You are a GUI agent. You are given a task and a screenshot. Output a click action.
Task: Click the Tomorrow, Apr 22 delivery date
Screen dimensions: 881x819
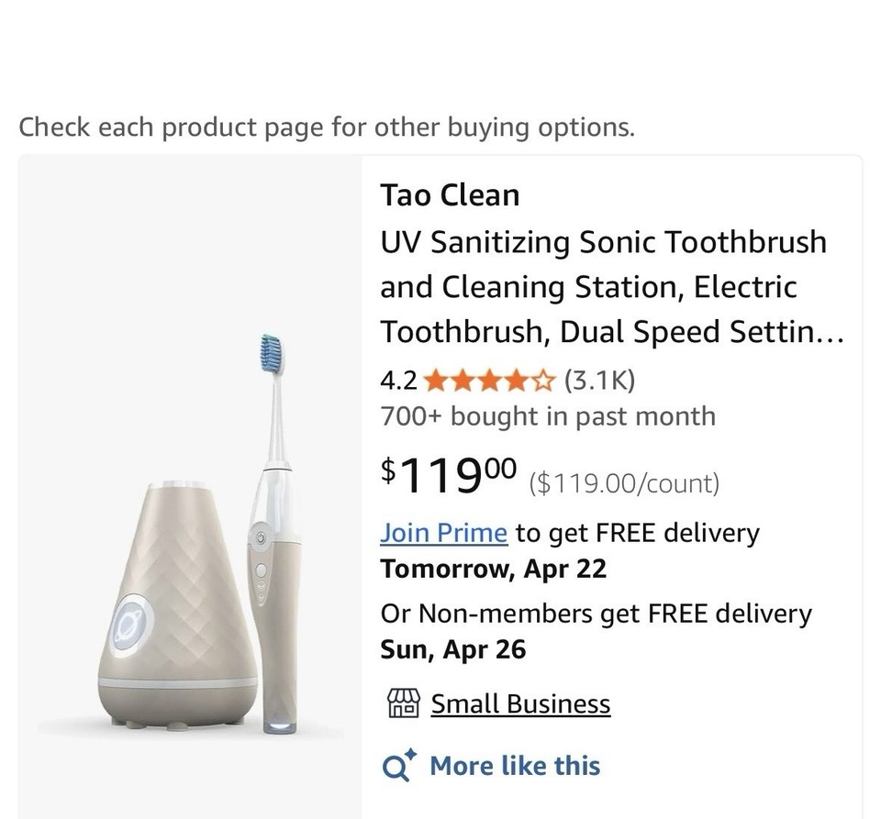[494, 569]
